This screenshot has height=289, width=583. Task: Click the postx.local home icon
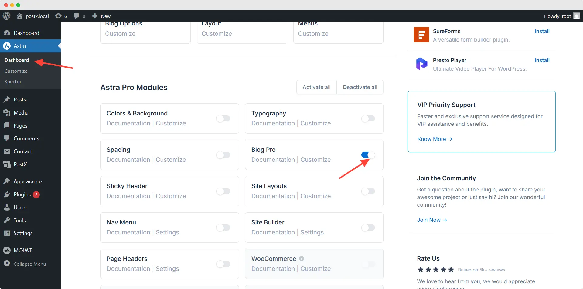pyautogui.click(x=20, y=16)
